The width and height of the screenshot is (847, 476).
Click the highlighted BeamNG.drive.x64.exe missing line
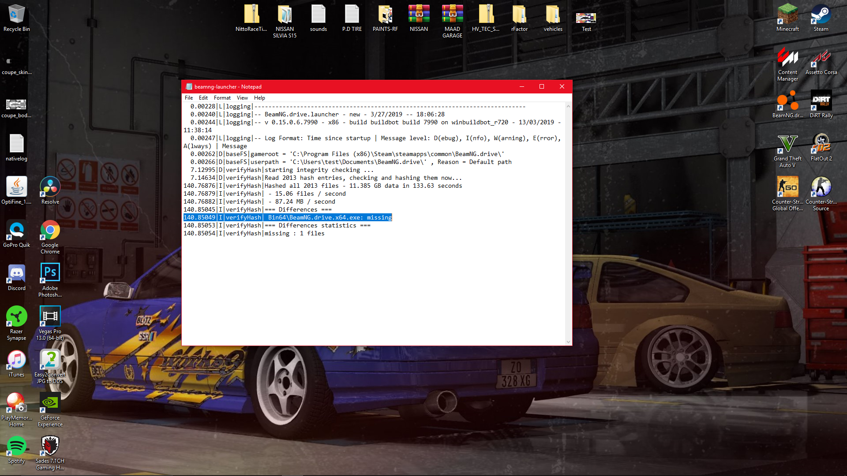(x=287, y=217)
